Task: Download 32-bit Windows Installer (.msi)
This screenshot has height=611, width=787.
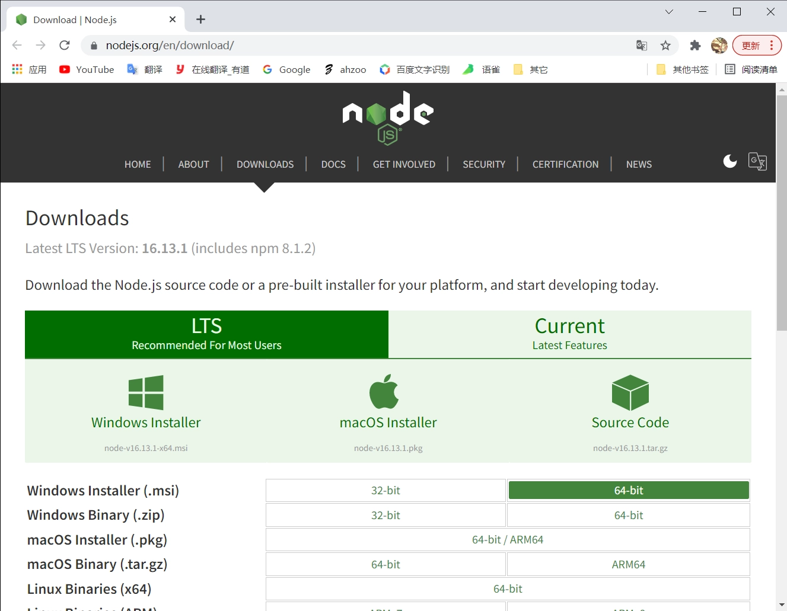Action: 385,491
